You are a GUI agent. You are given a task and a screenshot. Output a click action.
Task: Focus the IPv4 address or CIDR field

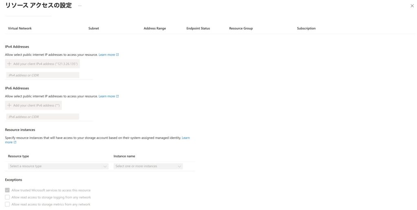[43, 75]
